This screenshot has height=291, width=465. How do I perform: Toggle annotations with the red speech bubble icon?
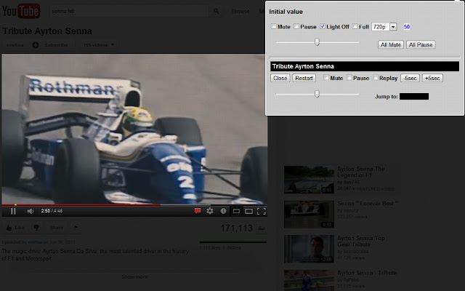click(x=198, y=211)
